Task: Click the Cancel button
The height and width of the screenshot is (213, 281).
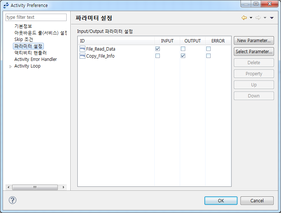Action: click(257, 200)
